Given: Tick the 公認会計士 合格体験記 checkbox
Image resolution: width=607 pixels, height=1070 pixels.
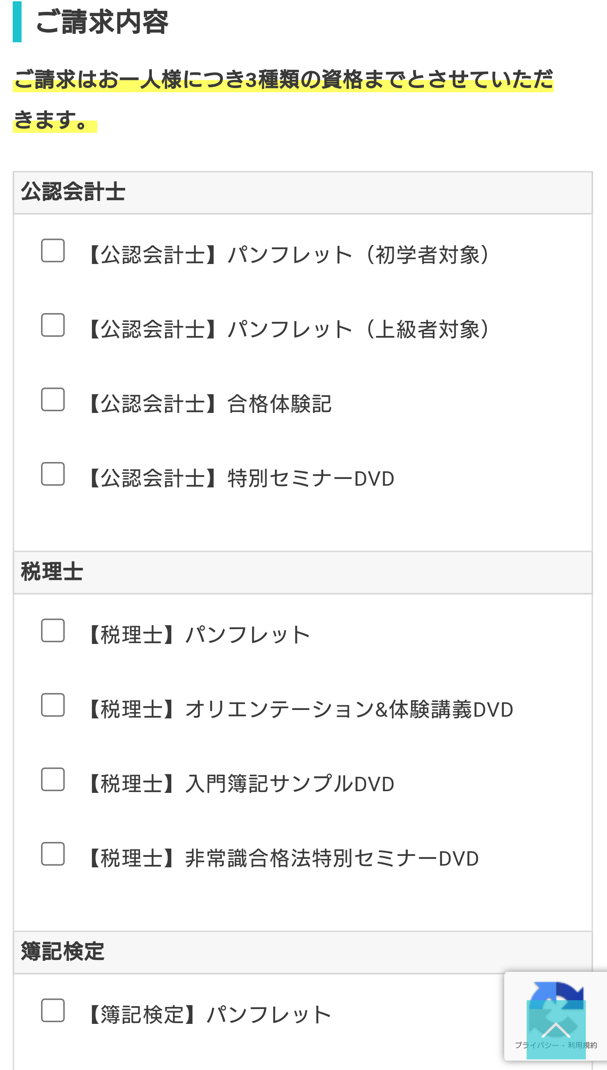Looking at the screenshot, I should (x=53, y=399).
